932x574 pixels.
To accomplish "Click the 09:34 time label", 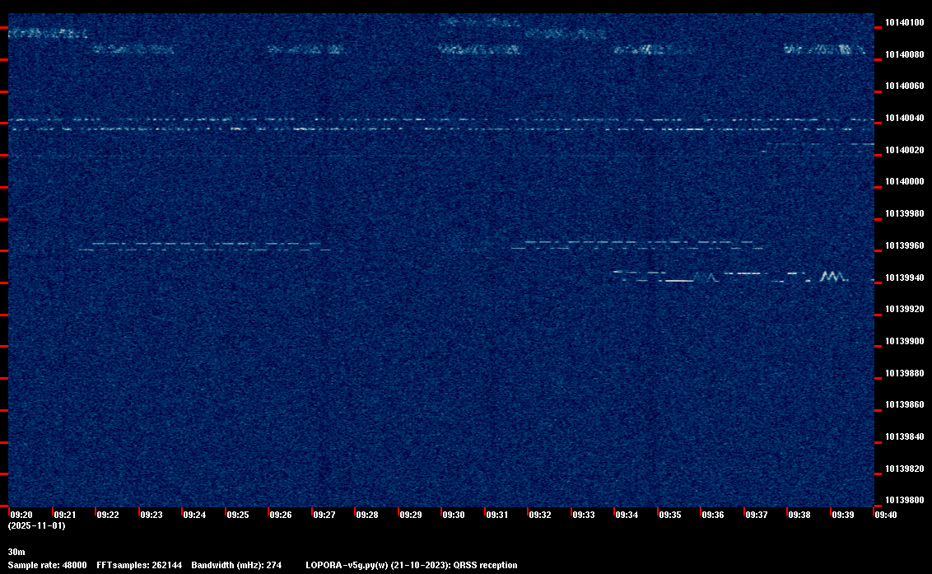I will tap(627, 515).
